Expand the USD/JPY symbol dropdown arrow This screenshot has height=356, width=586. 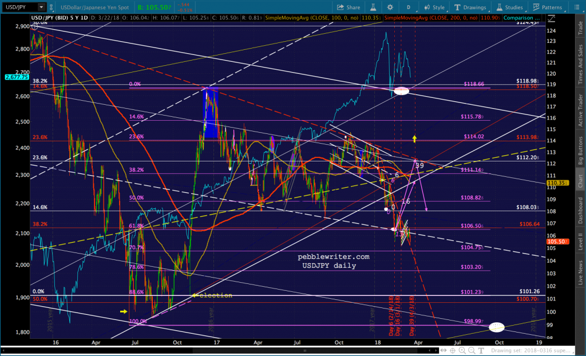(x=41, y=7)
